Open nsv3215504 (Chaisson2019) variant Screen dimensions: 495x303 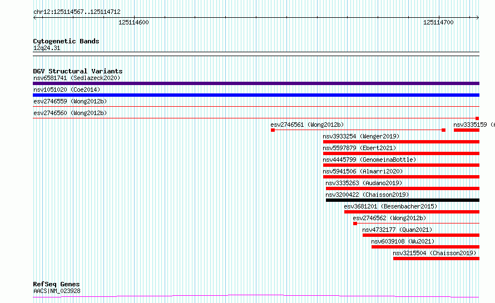(434, 253)
